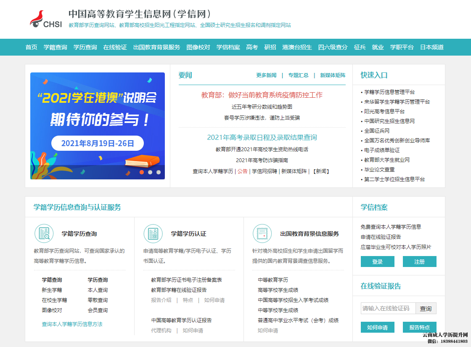The image size is (471, 347).
Task: Click the 如何申请 button
Action: (377, 327)
